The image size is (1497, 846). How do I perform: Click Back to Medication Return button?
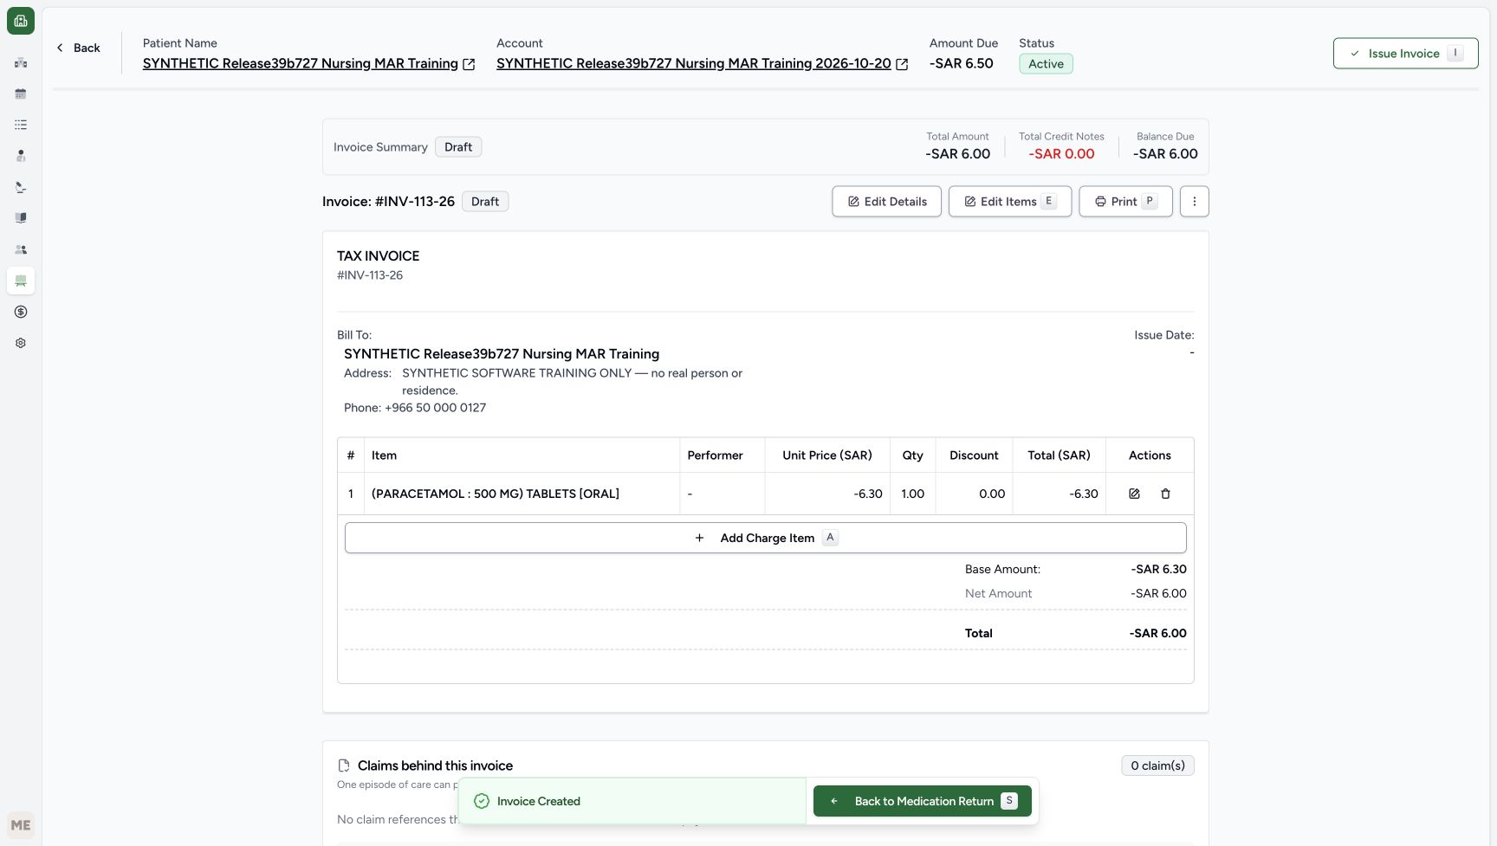pyautogui.click(x=923, y=801)
